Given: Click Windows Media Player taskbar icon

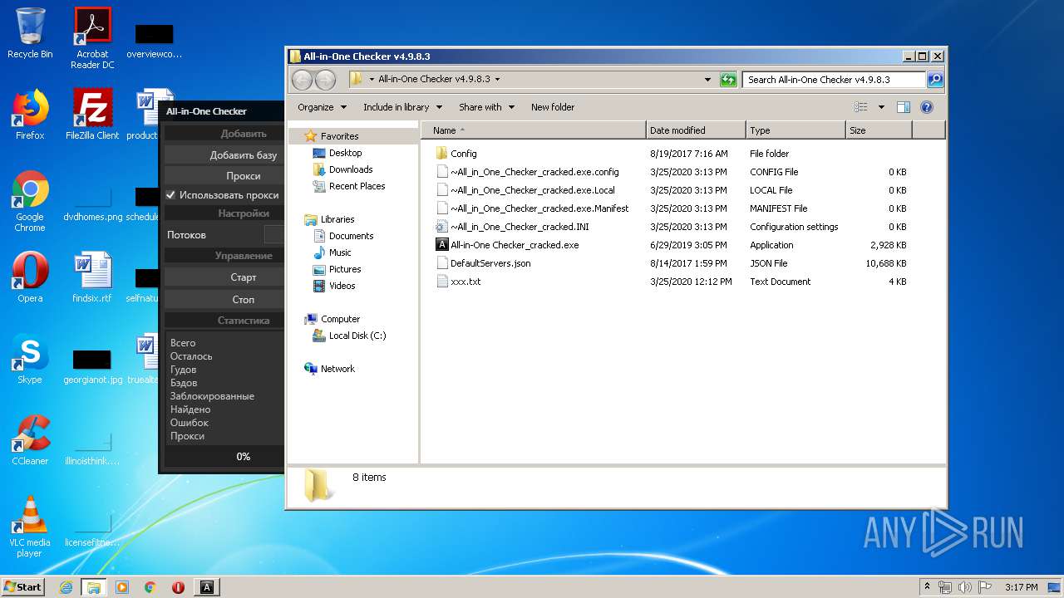Looking at the screenshot, I should click(x=122, y=587).
